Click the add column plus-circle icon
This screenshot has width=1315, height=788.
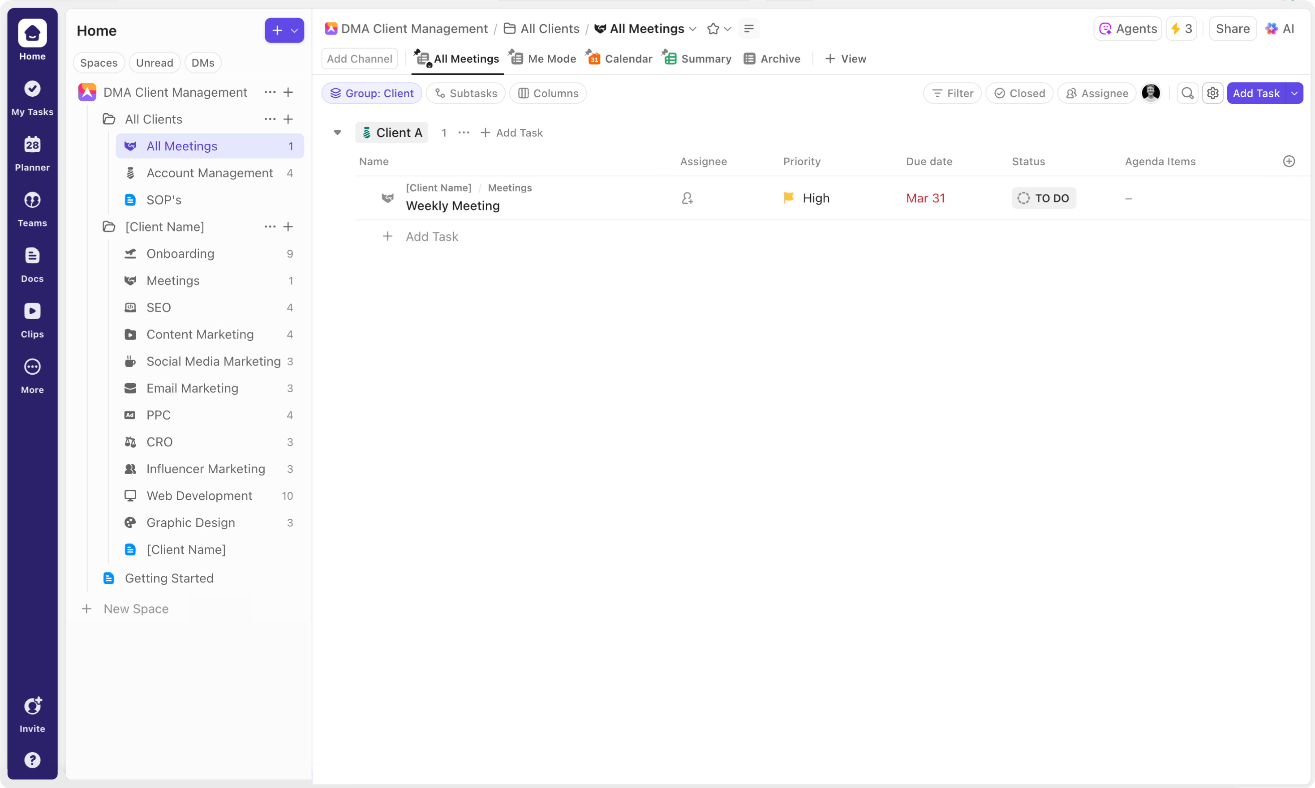coord(1289,162)
